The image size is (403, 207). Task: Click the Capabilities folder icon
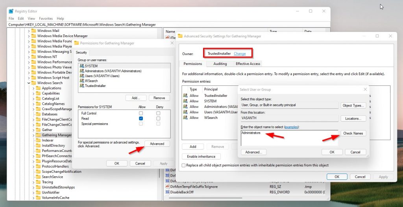(x=38, y=93)
